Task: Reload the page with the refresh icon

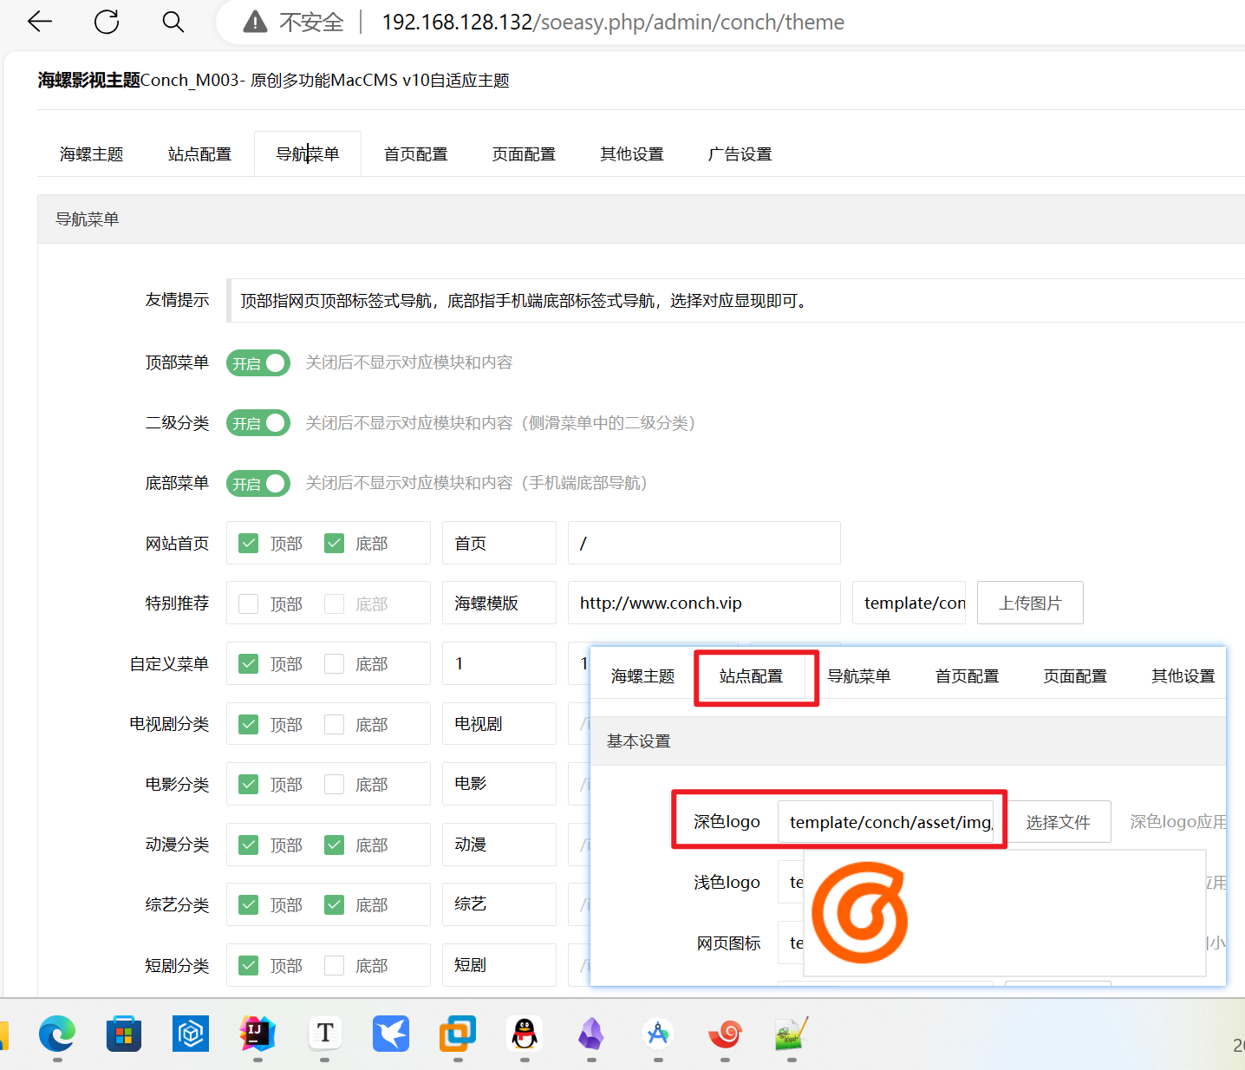Action: [x=107, y=22]
